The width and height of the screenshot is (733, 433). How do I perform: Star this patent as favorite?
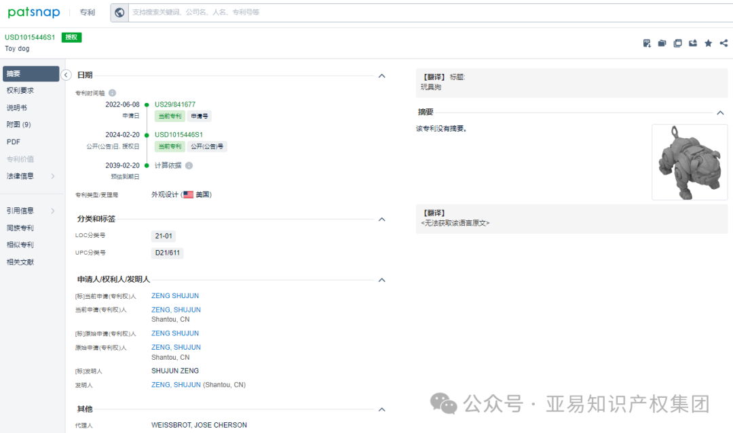pyautogui.click(x=708, y=43)
